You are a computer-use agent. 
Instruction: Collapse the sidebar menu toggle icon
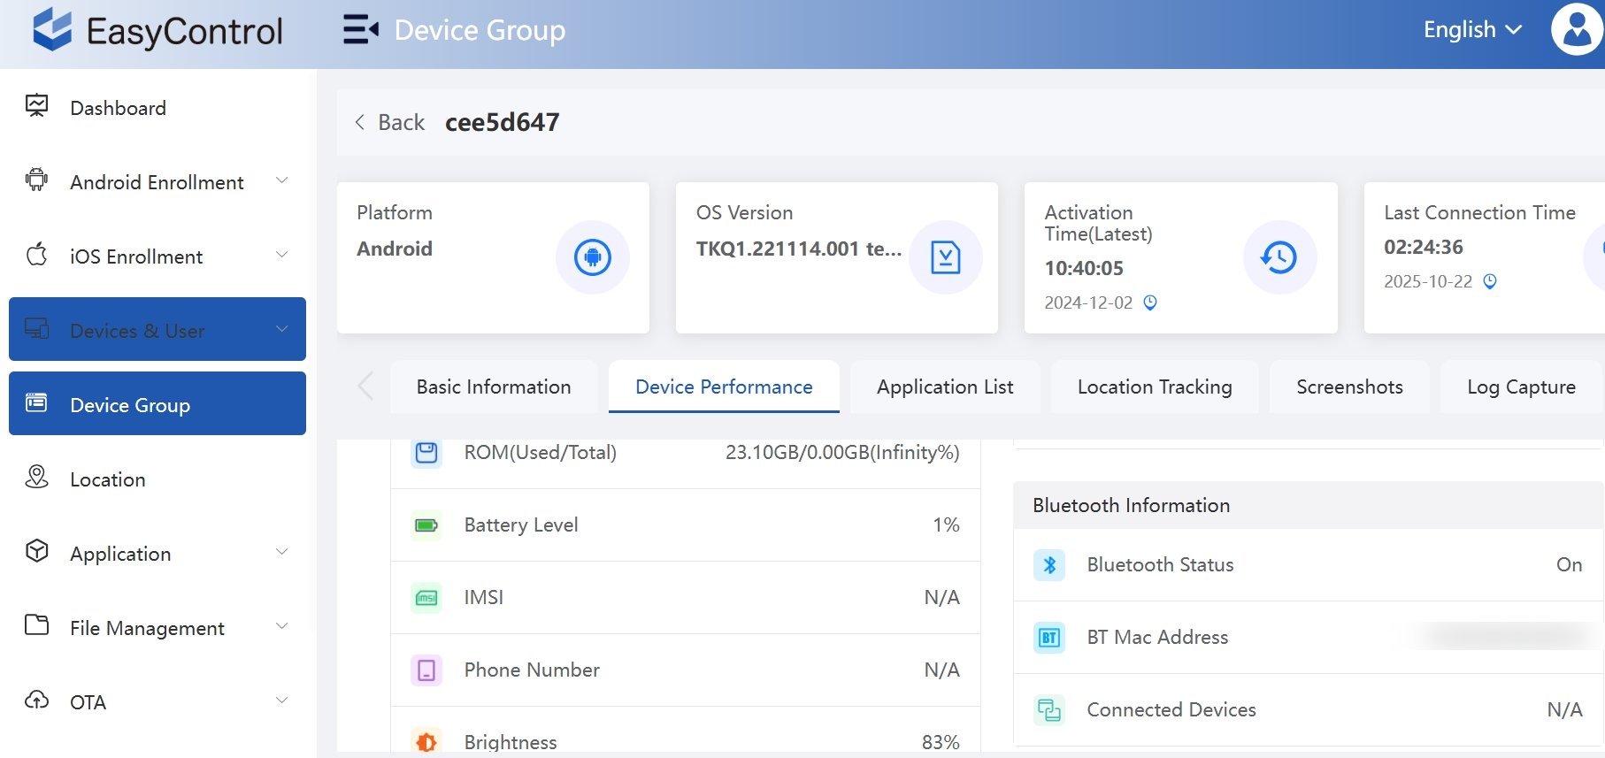pyautogui.click(x=360, y=30)
